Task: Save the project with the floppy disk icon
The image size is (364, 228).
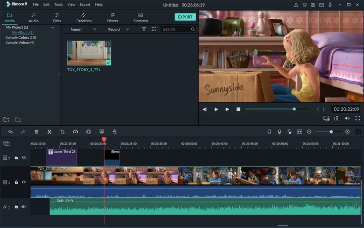Action: [313, 5]
